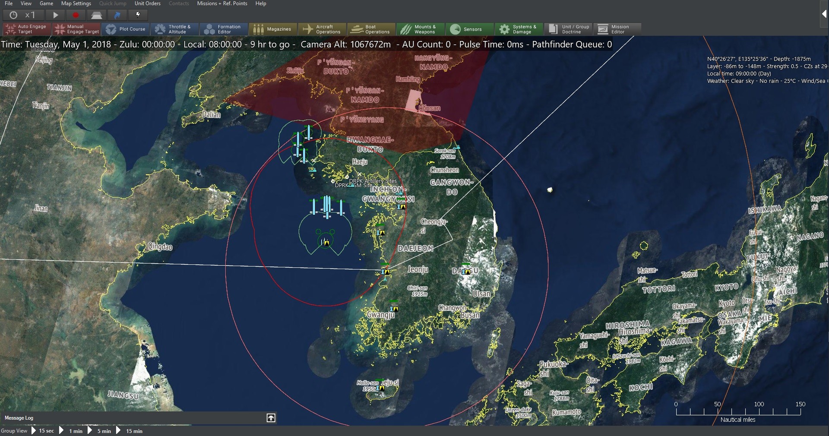The width and height of the screenshot is (829, 436).
Task: Open Mounts & Weapons
Action: [420, 29]
